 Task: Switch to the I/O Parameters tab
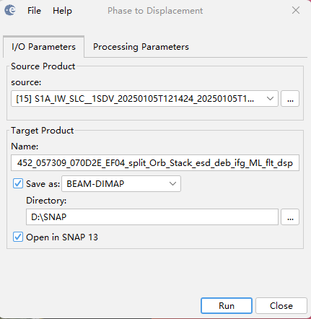(43, 47)
